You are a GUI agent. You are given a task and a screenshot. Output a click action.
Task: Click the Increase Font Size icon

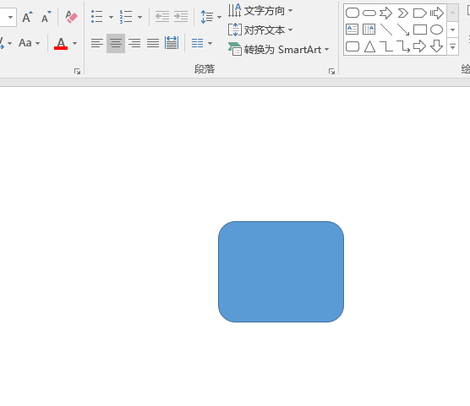tap(27, 17)
